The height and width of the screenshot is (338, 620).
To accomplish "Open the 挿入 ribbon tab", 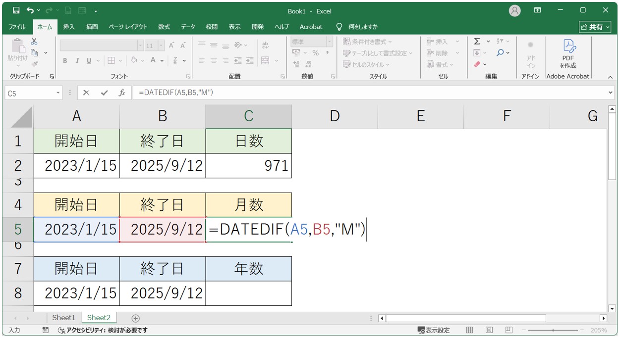I will 68,27.
